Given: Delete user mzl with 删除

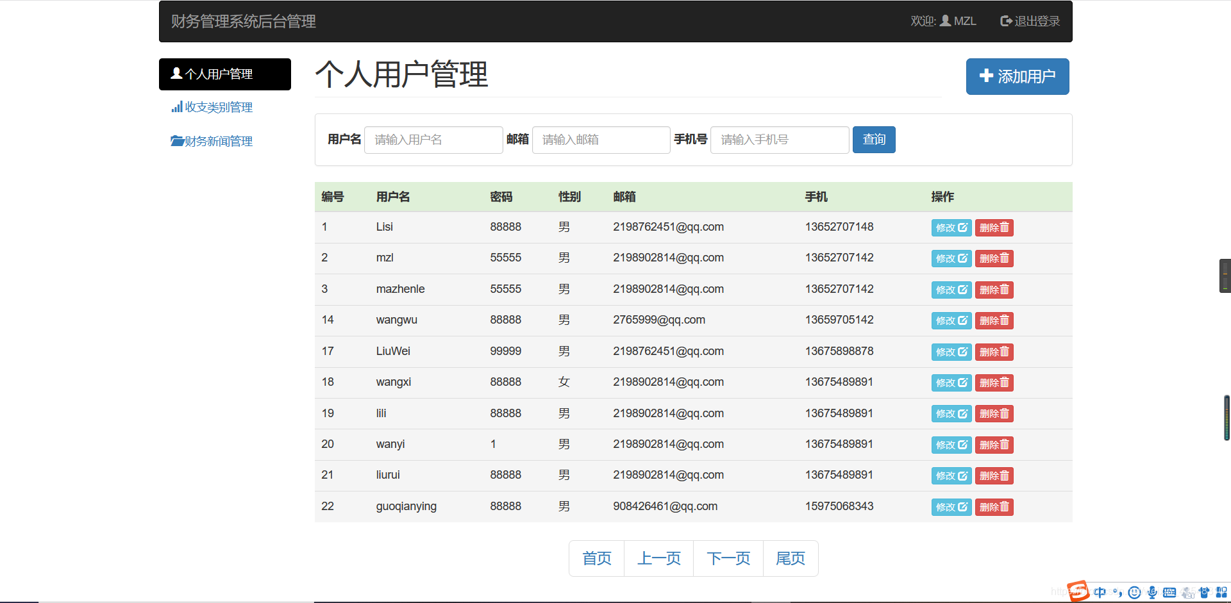Looking at the screenshot, I should point(994,258).
